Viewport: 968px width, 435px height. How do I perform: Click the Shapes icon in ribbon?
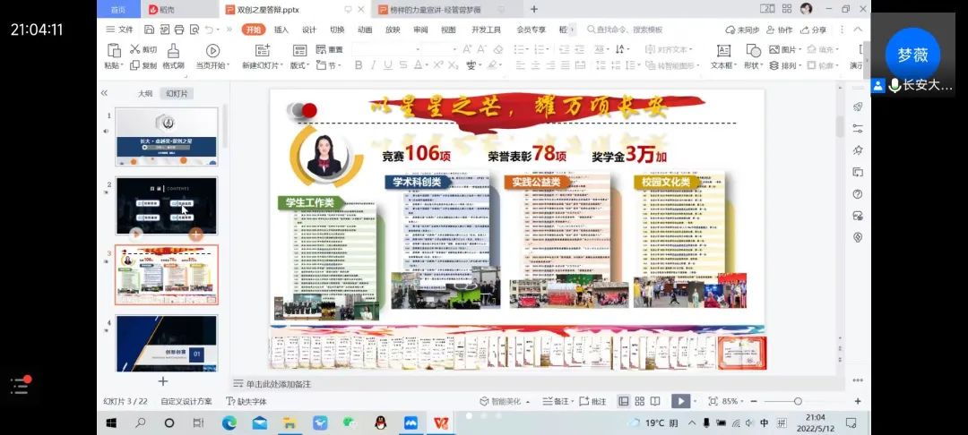point(751,50)
